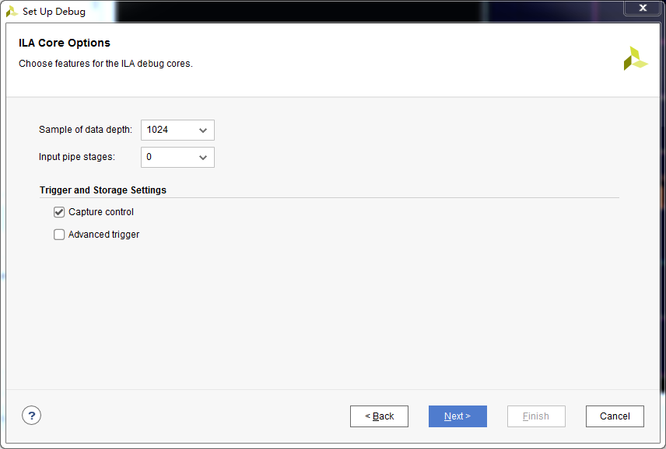666x449 pixels.
Task: Click the Xilinx logo at top right
Action: click(635, 57)
